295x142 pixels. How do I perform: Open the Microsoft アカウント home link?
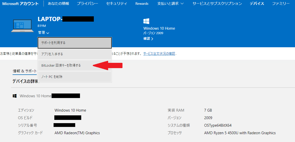(20, 4)
